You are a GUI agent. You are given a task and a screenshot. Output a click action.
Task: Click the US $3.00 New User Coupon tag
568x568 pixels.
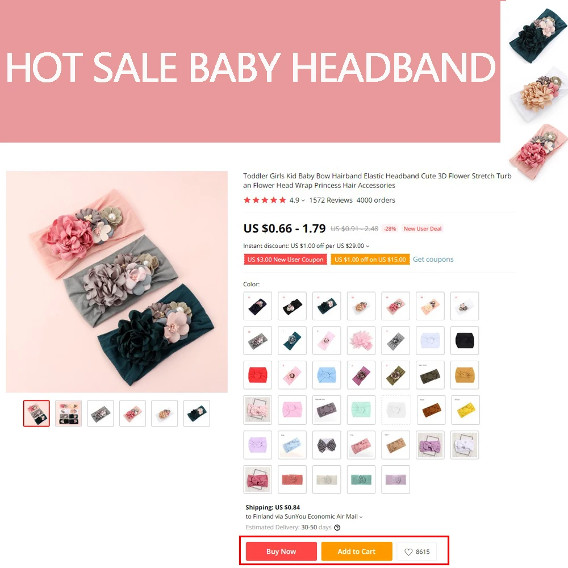tap(285, 260)
